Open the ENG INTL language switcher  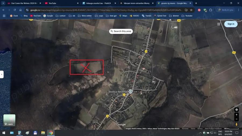220,133
